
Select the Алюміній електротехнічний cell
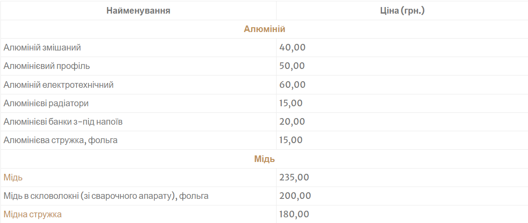58,85
